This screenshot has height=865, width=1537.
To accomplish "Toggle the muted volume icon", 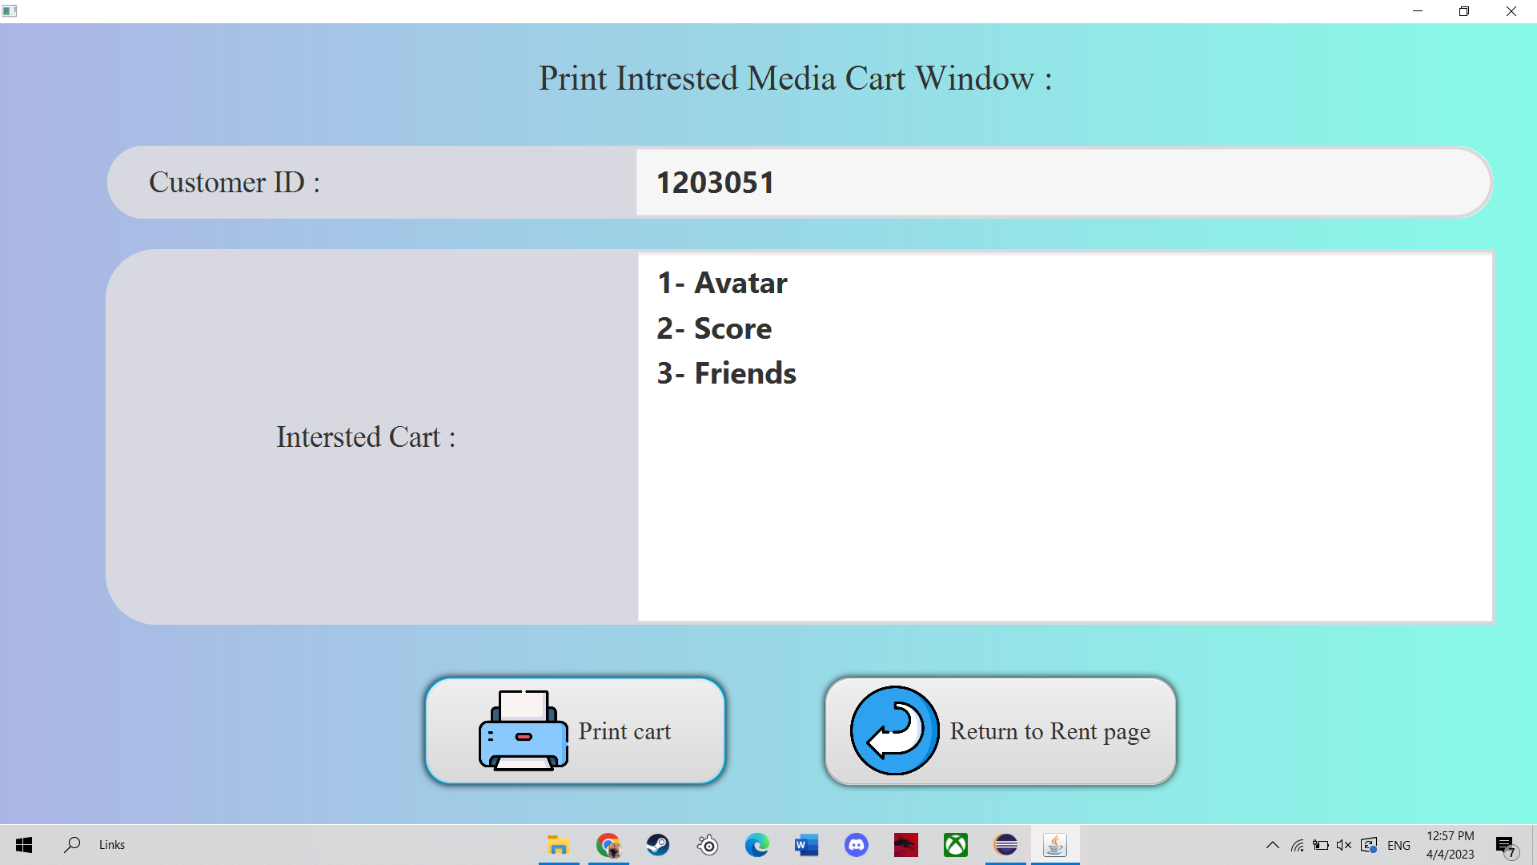I will (x=1344, y=845).
